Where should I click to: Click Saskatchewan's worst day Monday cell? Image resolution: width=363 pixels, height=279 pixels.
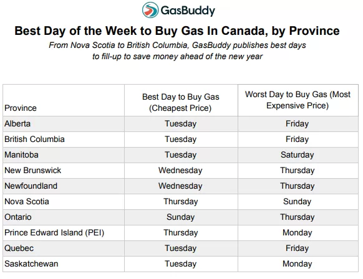pos(298,264)
